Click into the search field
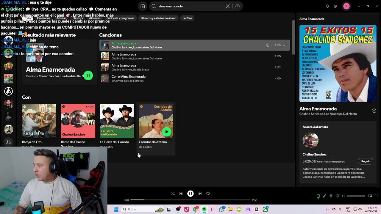 191,6
